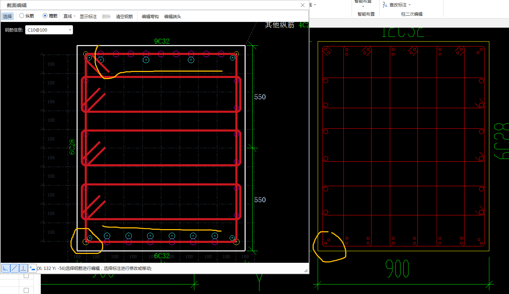Click the 钢筋信息 field label

(x=14, y=30)
